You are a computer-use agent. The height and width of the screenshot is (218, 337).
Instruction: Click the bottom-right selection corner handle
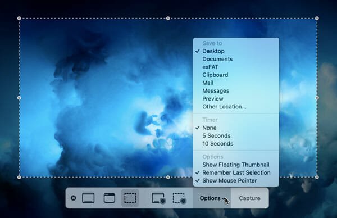(317, 177)
